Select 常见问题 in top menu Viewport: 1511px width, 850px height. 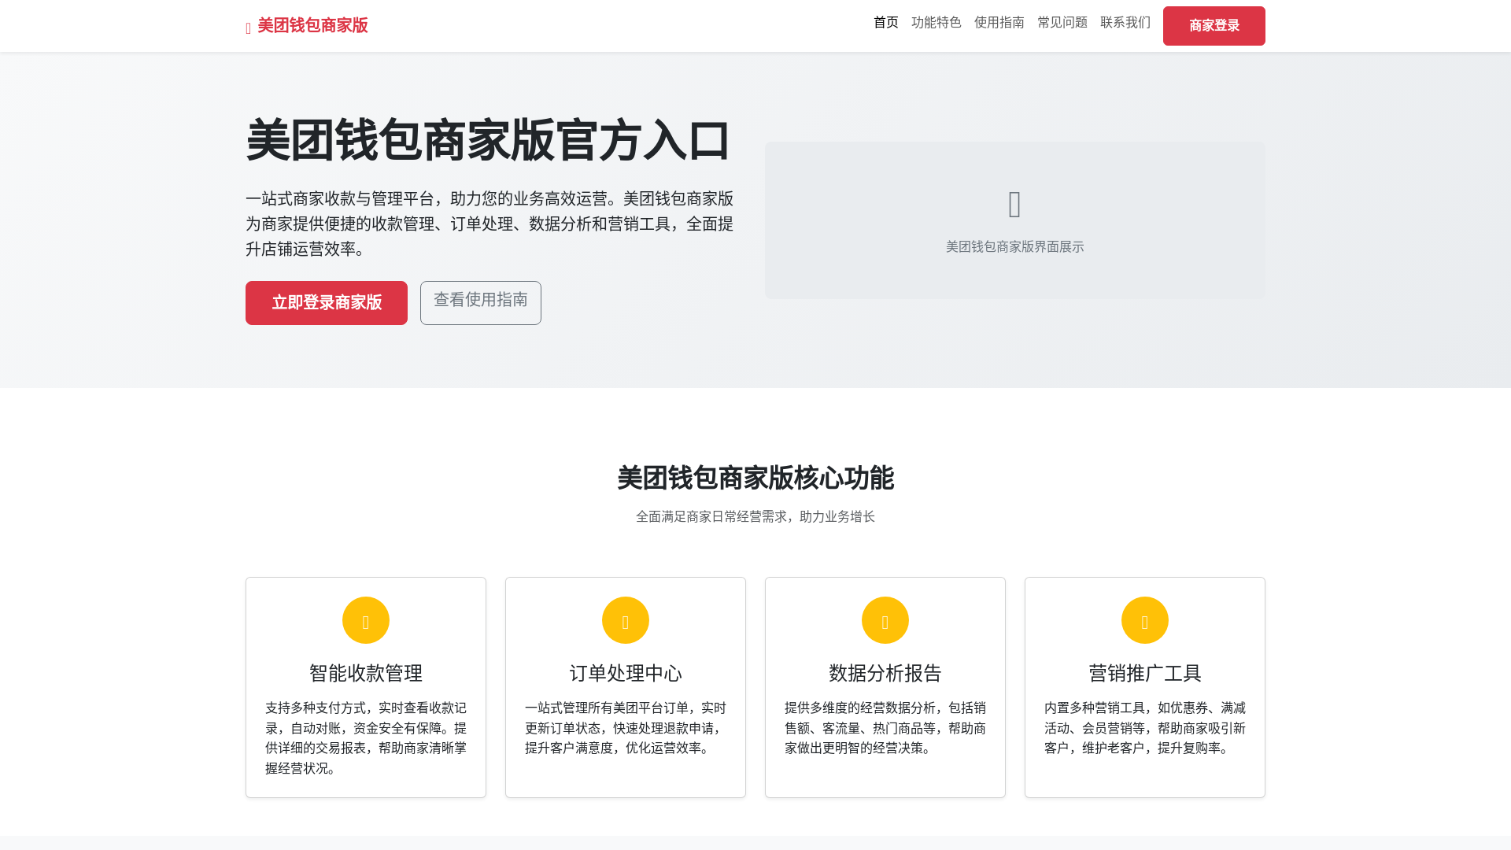[1062, 23]
